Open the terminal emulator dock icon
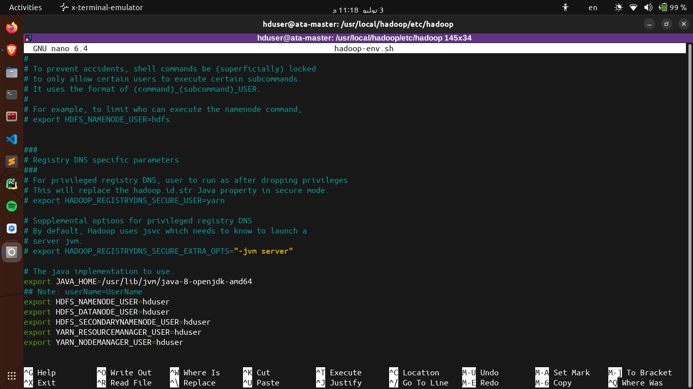The width and height of the screenshot is (693, 389). (11, 94)
